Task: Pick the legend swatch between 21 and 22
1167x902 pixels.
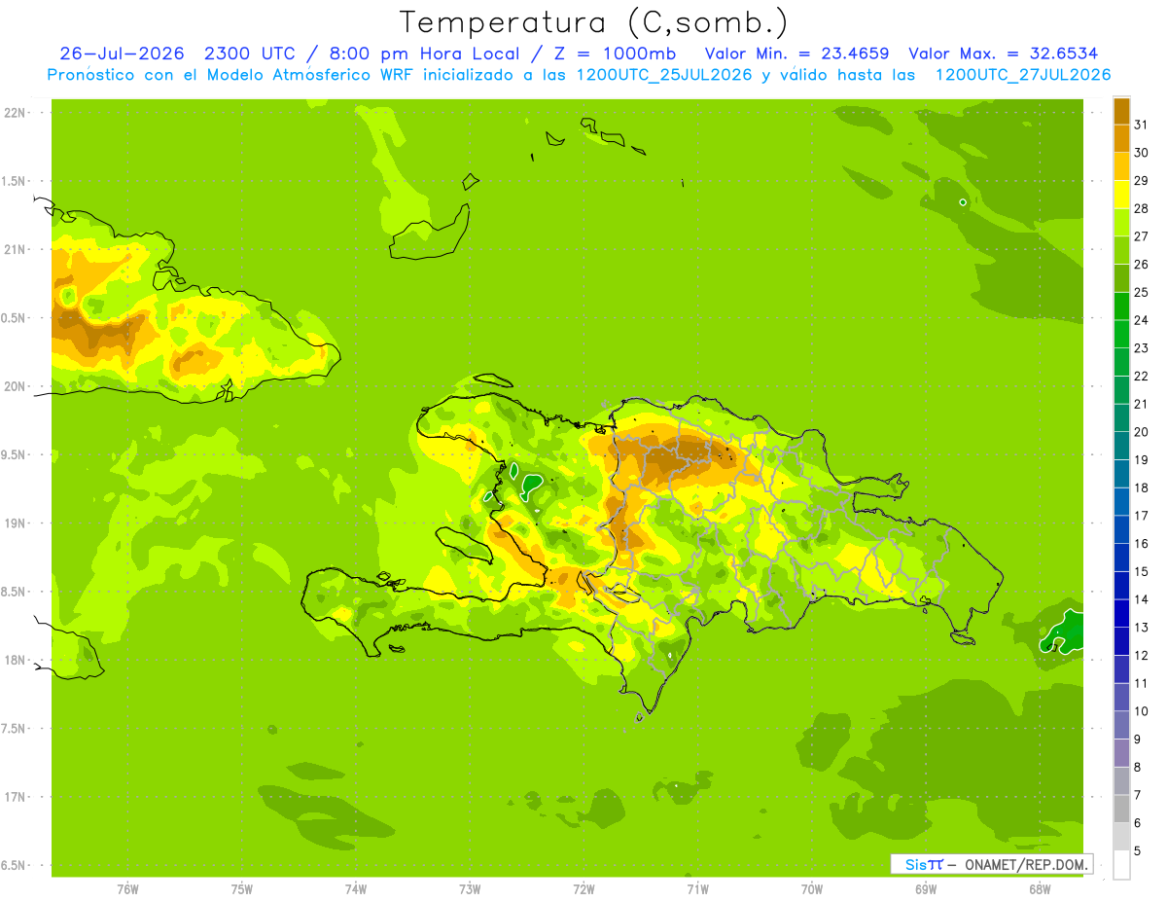Action: point(1121,389)
